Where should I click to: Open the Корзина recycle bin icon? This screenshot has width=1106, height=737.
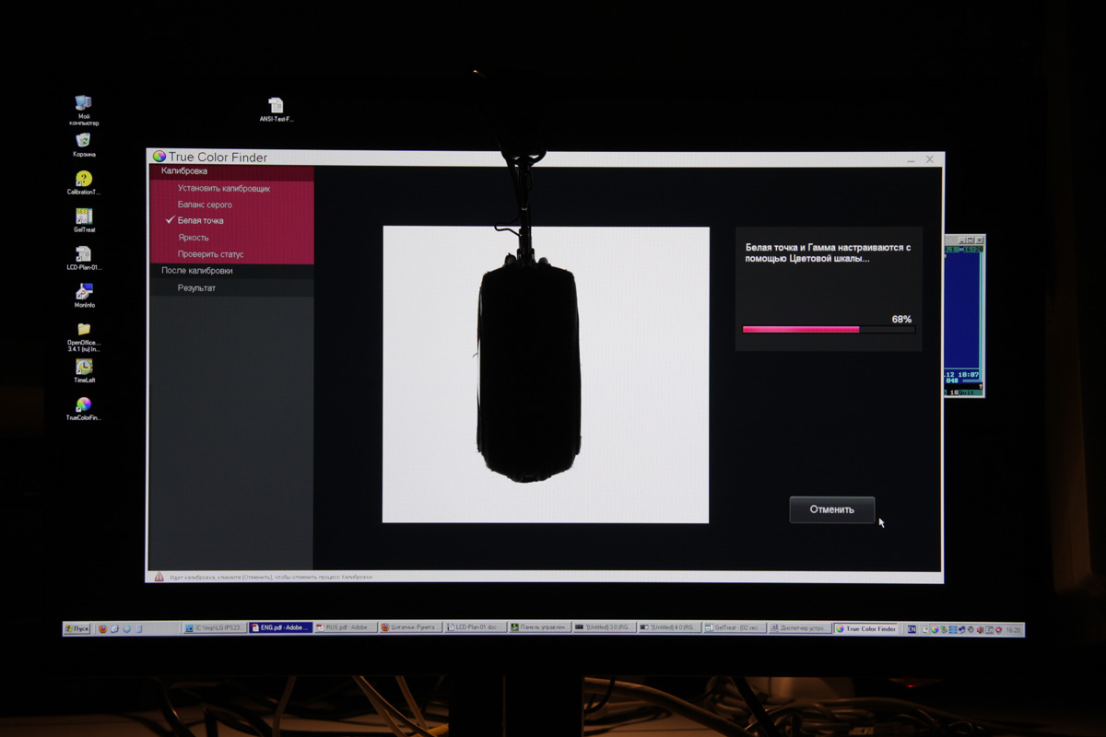click(83, 141)
